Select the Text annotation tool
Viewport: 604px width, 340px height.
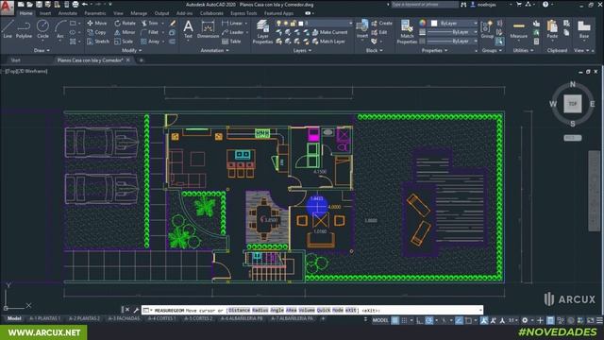click(x=188, y=29)
